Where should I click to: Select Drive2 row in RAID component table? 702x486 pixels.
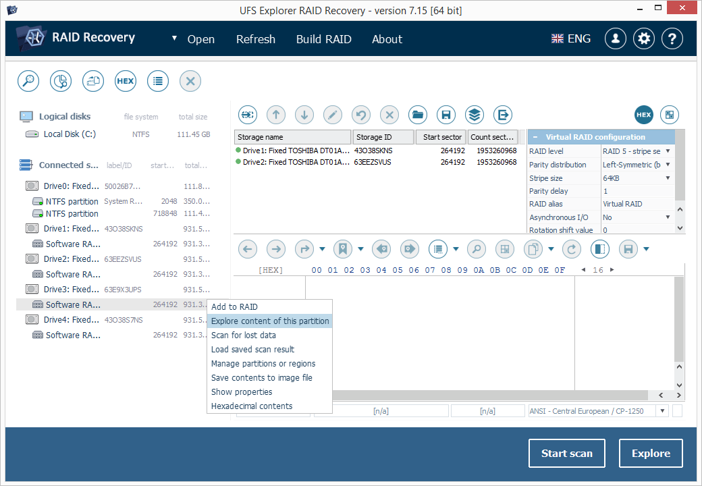pyautogui.click(x=376, y=162)
